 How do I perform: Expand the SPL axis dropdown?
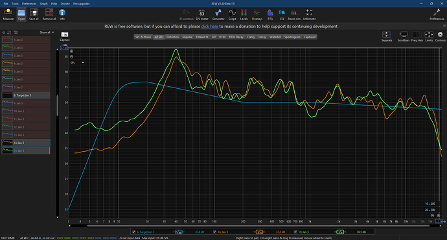pyautogui.click(x=78, y=62)
